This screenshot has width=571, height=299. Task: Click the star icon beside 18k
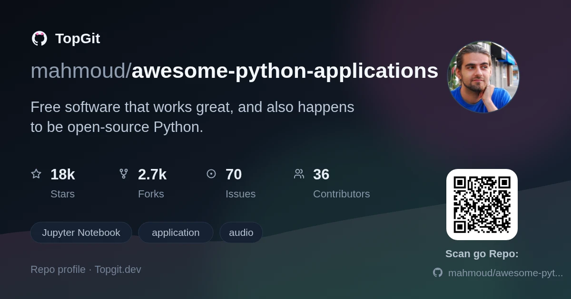coord(36,174)
